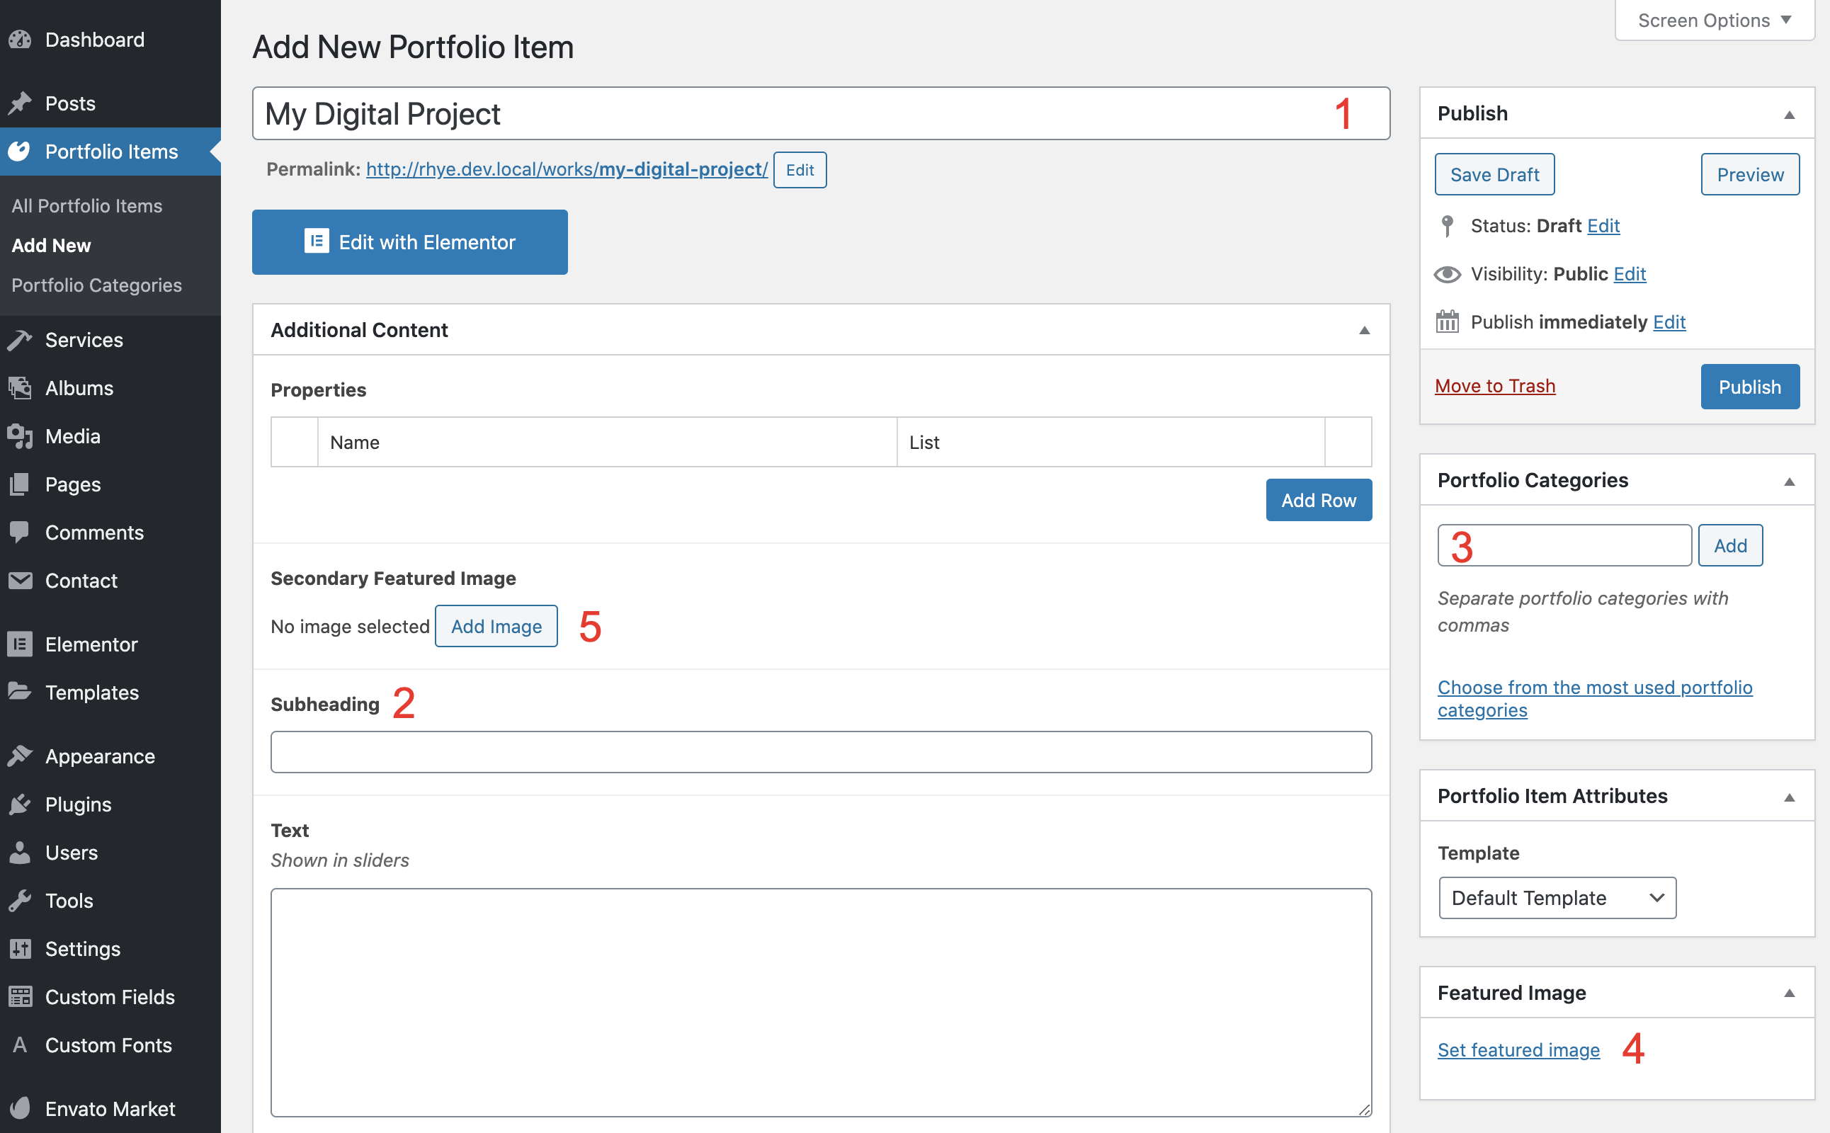1830x1133 pixels.
Task: Expand the Screen Options dropdown
Action: (1714, 21)
